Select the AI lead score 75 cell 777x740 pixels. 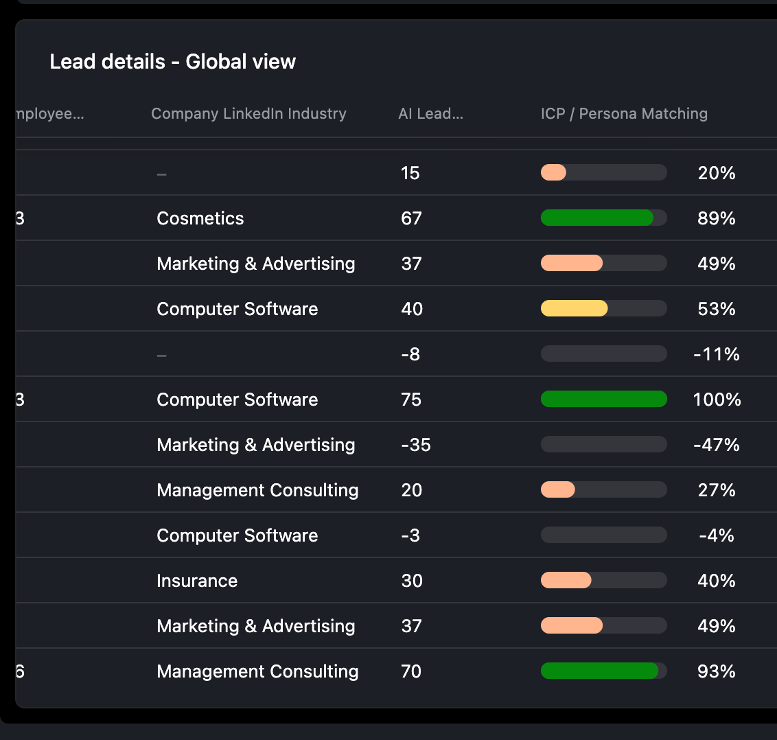411,400
